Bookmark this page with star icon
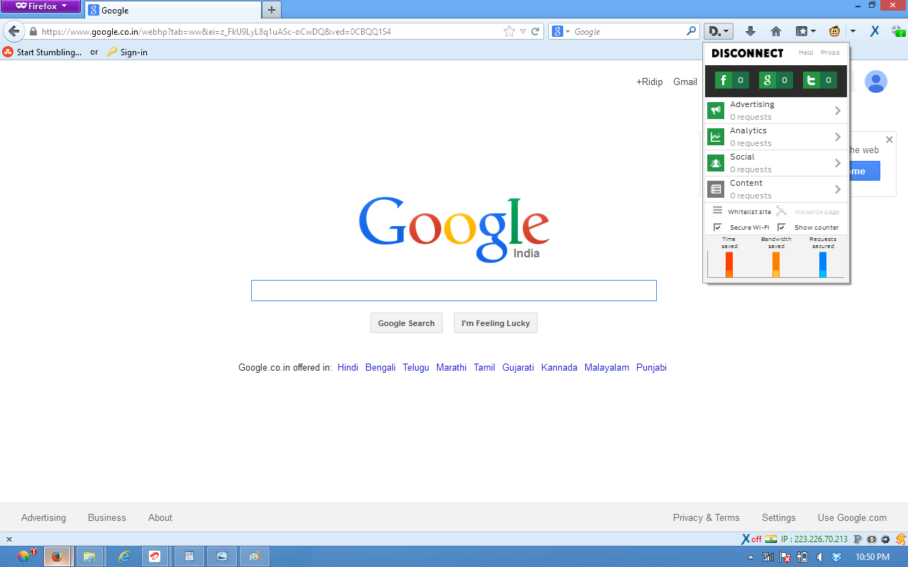Viewport: 908px width, 567px height. 509,31
